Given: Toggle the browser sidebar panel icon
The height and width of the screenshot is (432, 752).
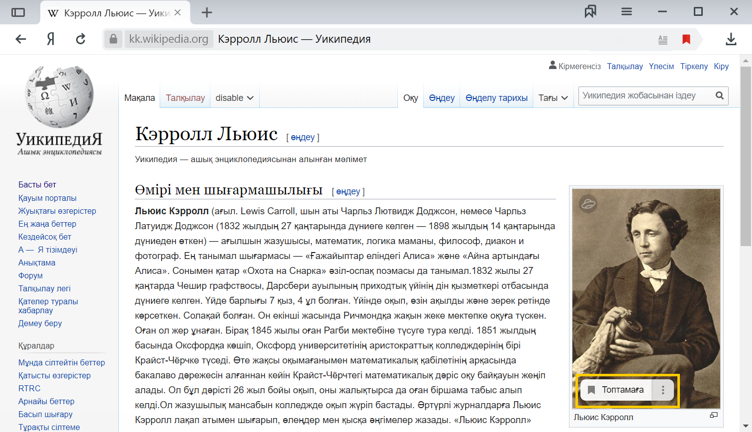Looking at the screenshot, I should click(18, 12).
